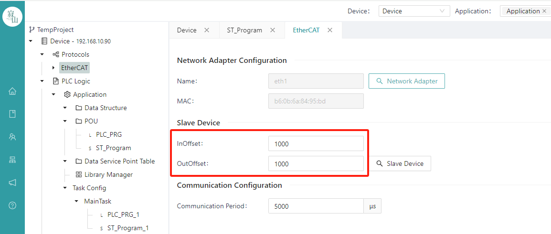
Task: Open the help question mark icon
Action: [x=12, y=205]
